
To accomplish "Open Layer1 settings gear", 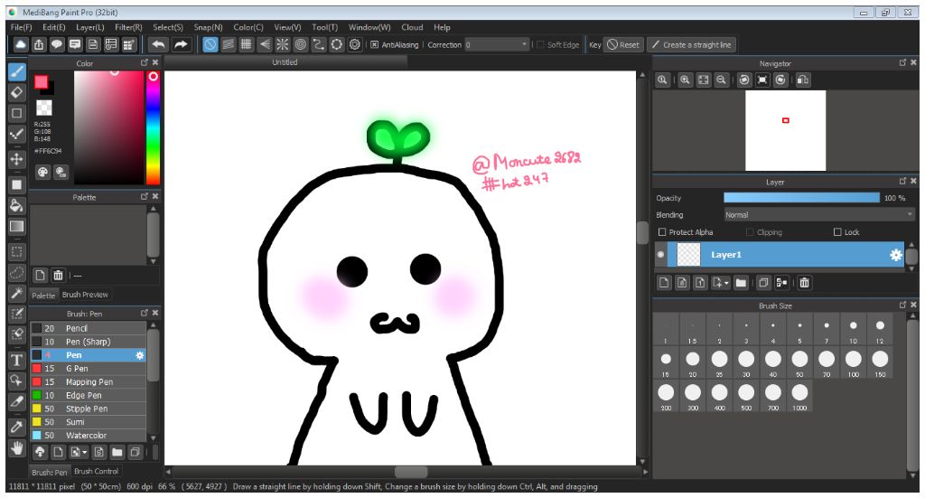I will pyautogui.click(x=895, y=255).
